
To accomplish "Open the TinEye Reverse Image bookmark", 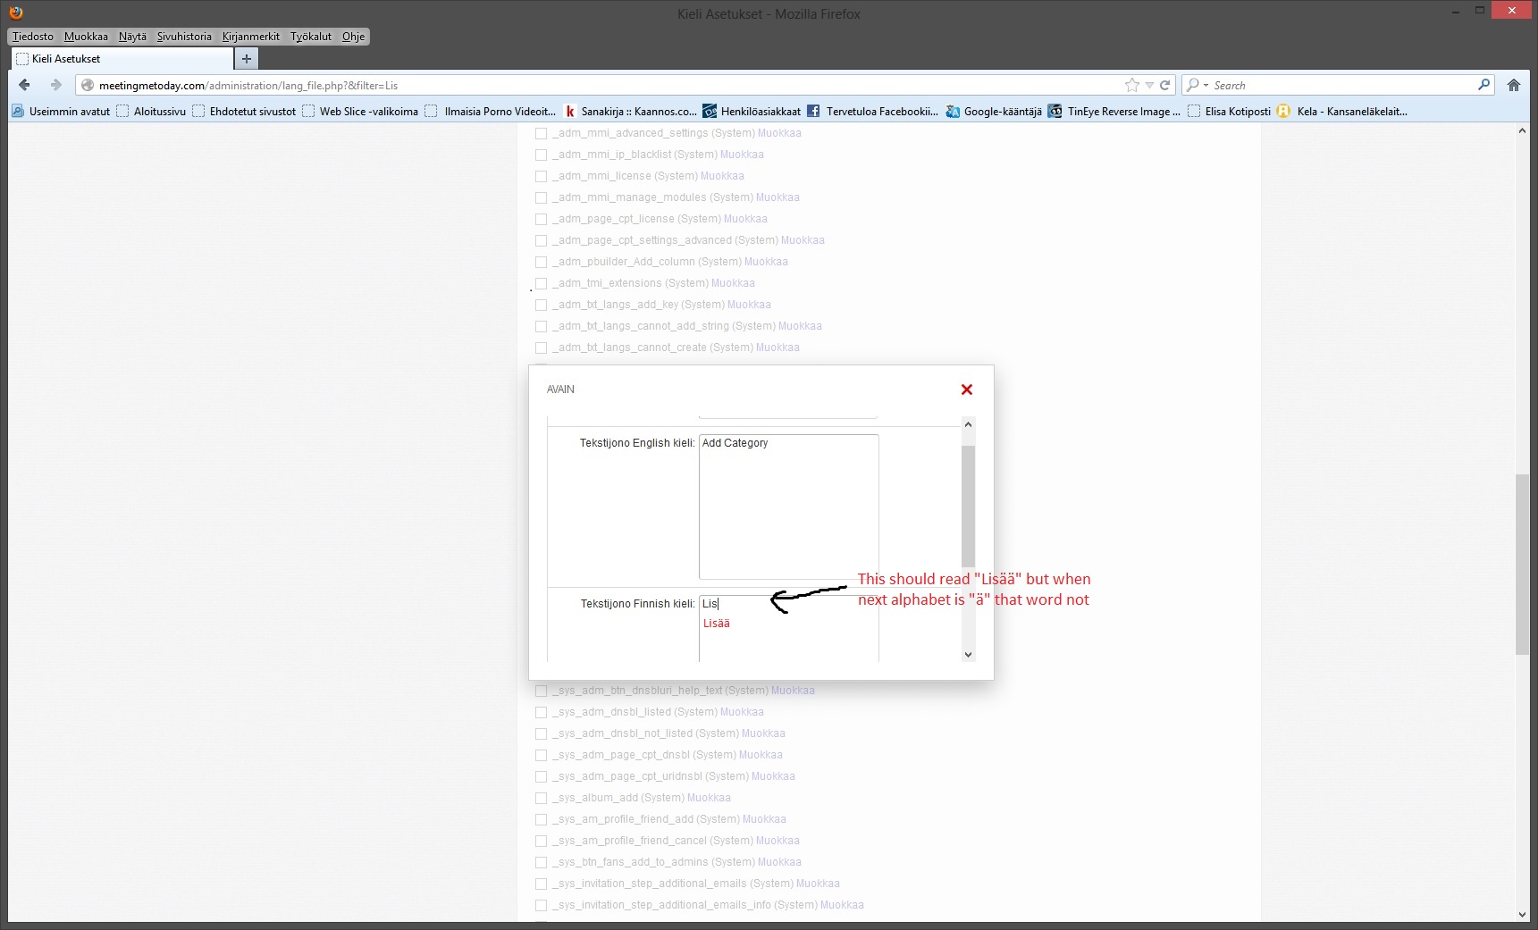I will pos(1114,112).
